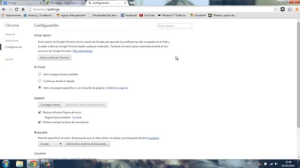Click the Cambiar link

77,118
